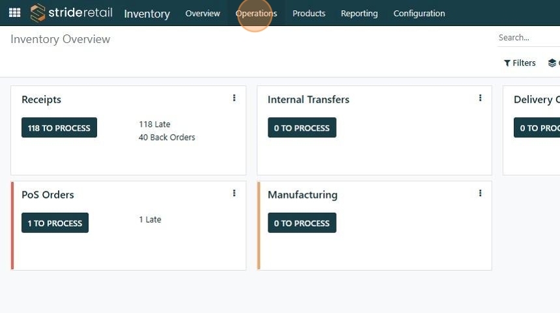
Task: Open the apps grid menu icon
Action: pyautogui.click(x=14, y=13)
